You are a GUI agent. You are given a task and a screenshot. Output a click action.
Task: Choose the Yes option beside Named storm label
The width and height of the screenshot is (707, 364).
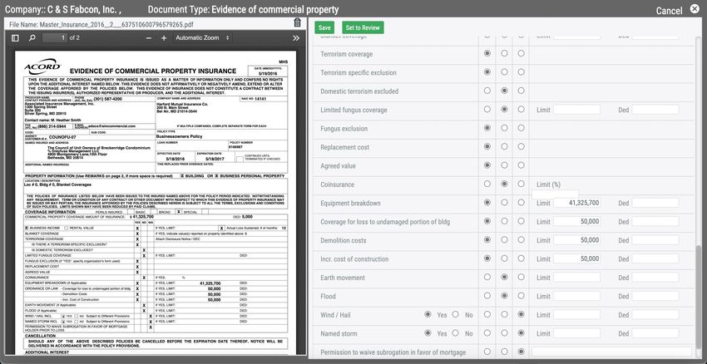(428, 333)
